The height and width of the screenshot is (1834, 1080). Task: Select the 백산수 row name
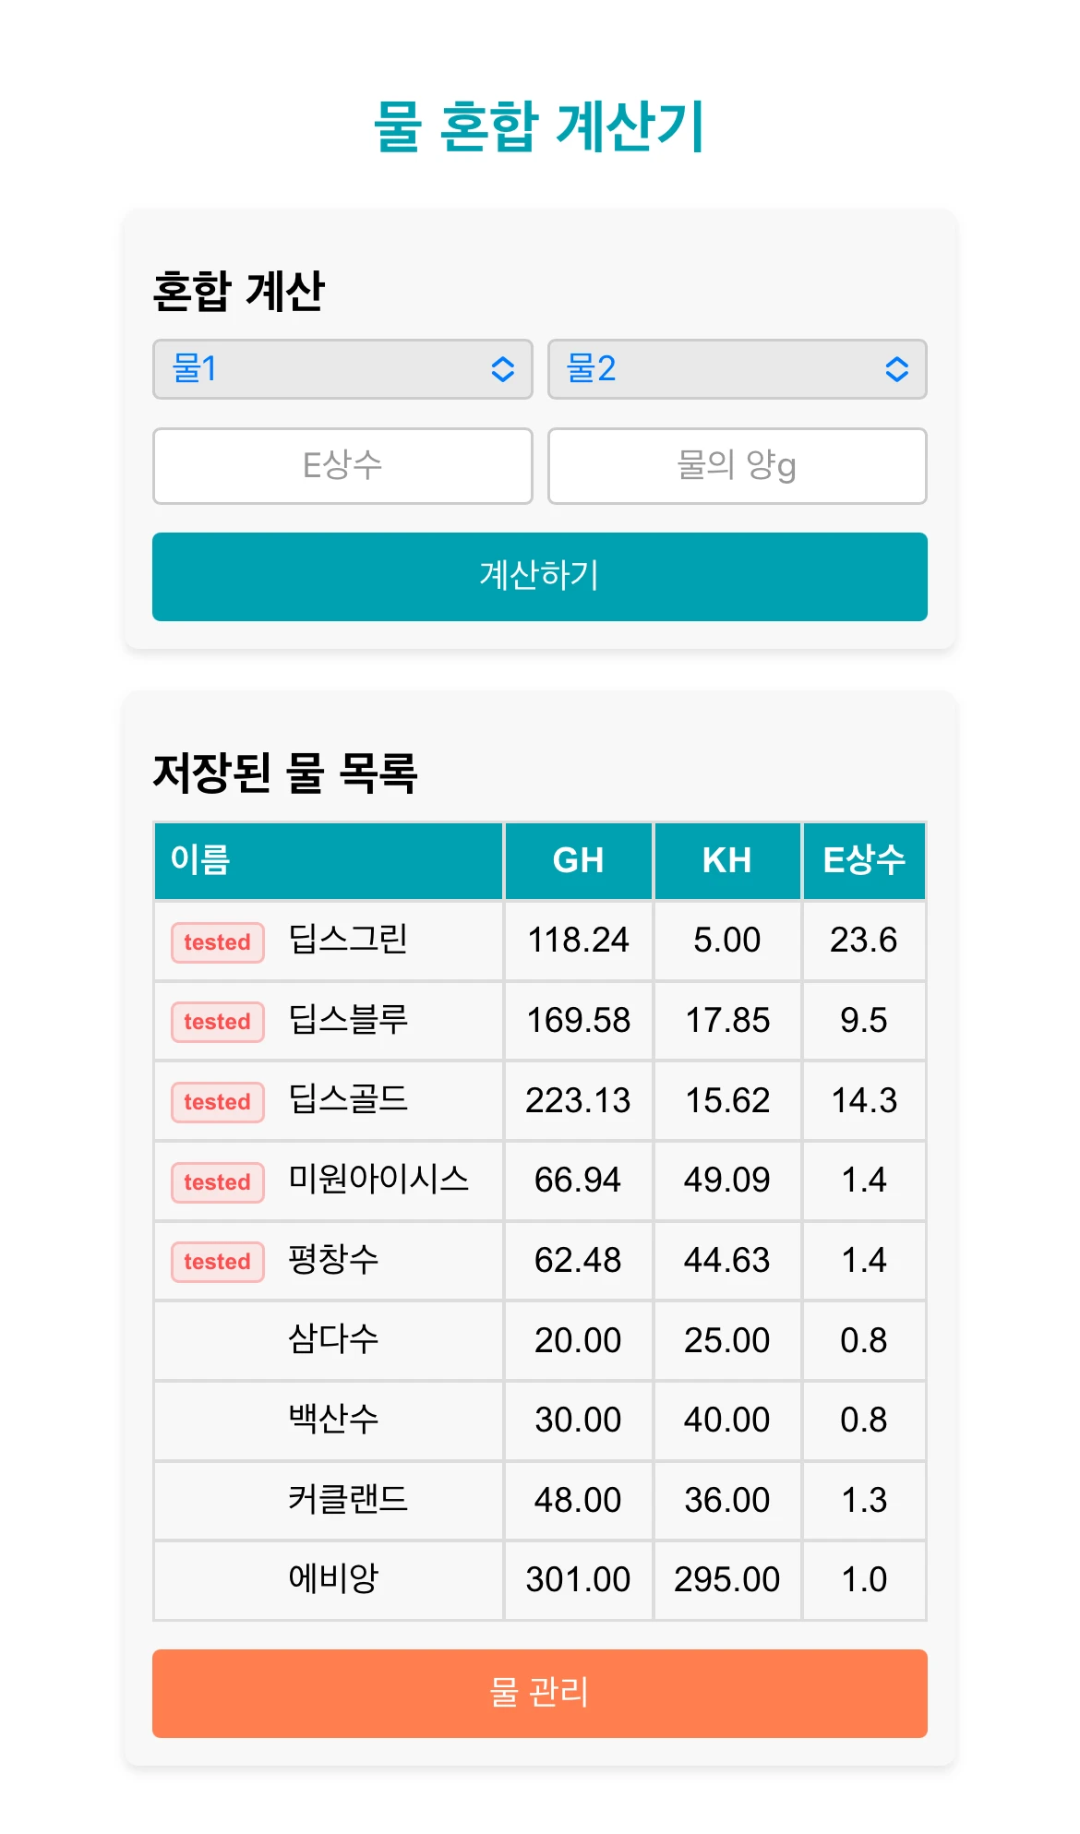(333, 1419)
